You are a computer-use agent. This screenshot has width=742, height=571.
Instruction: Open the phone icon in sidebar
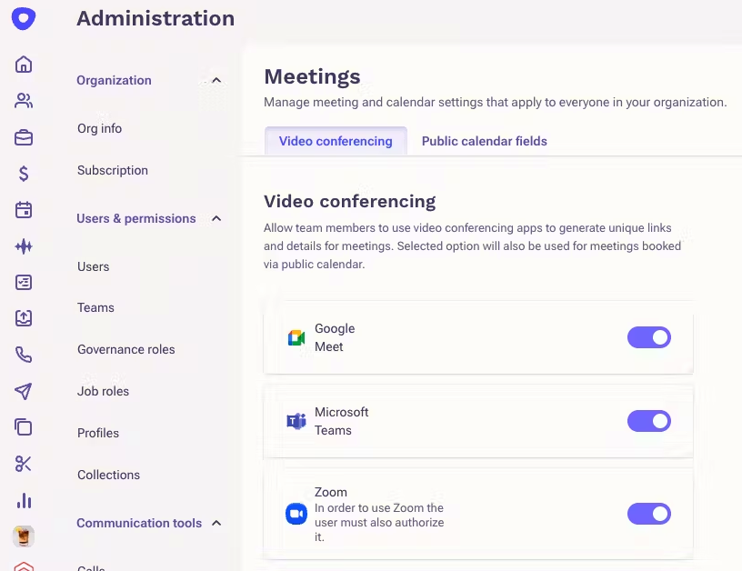pyautogui.click(x=24, y=355)
